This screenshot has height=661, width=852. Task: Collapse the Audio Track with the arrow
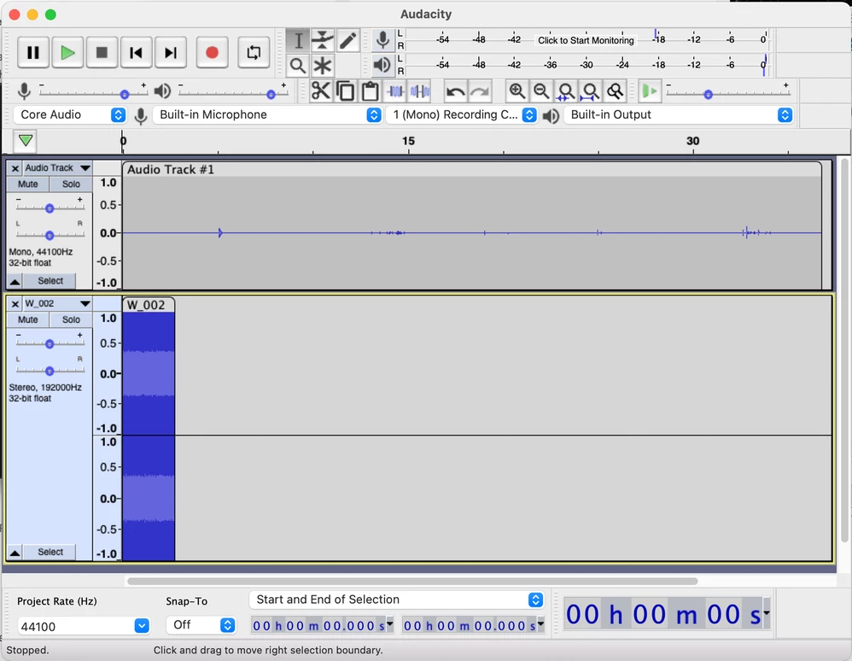tap(15, 282)
